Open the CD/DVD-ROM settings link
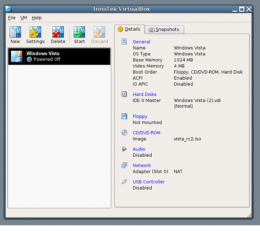 pyautogui.click(x=146, y=133)
